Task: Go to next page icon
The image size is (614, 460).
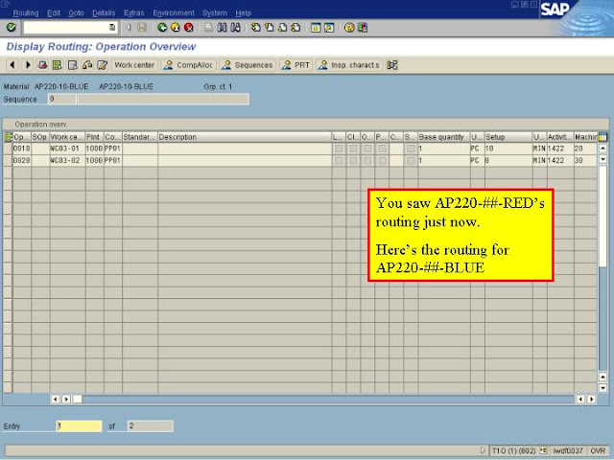Action: point(282,28)
